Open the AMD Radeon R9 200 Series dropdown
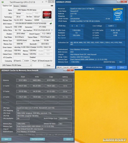 tap(17, 65)
